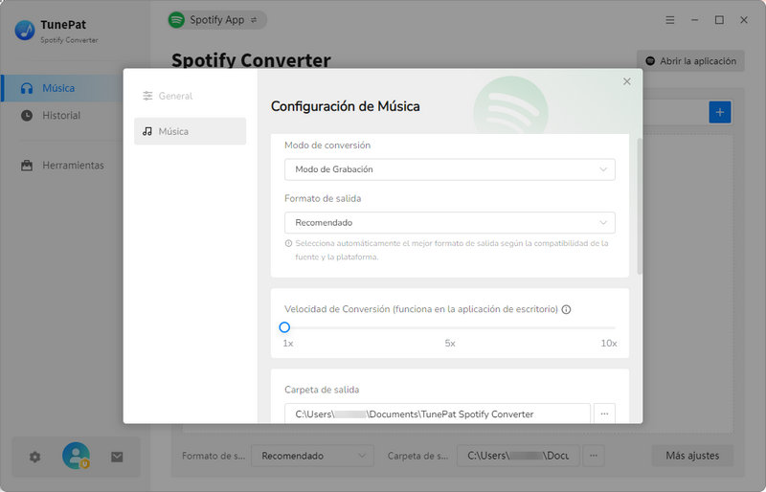Click the blue plus add button
Viewport: 766px width, 492px height.
click(x=720, y=112)
